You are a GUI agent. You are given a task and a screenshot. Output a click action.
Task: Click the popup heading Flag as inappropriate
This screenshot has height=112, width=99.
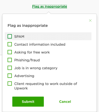(28, 26)
